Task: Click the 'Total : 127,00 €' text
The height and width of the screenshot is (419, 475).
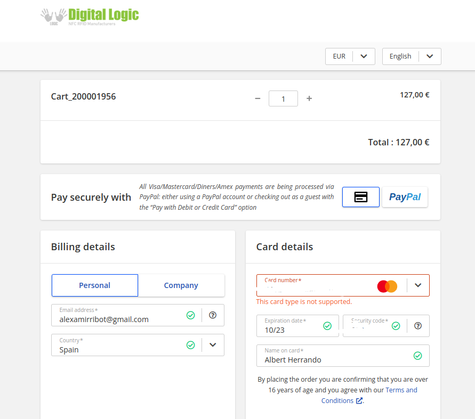Action: point(399,142)
